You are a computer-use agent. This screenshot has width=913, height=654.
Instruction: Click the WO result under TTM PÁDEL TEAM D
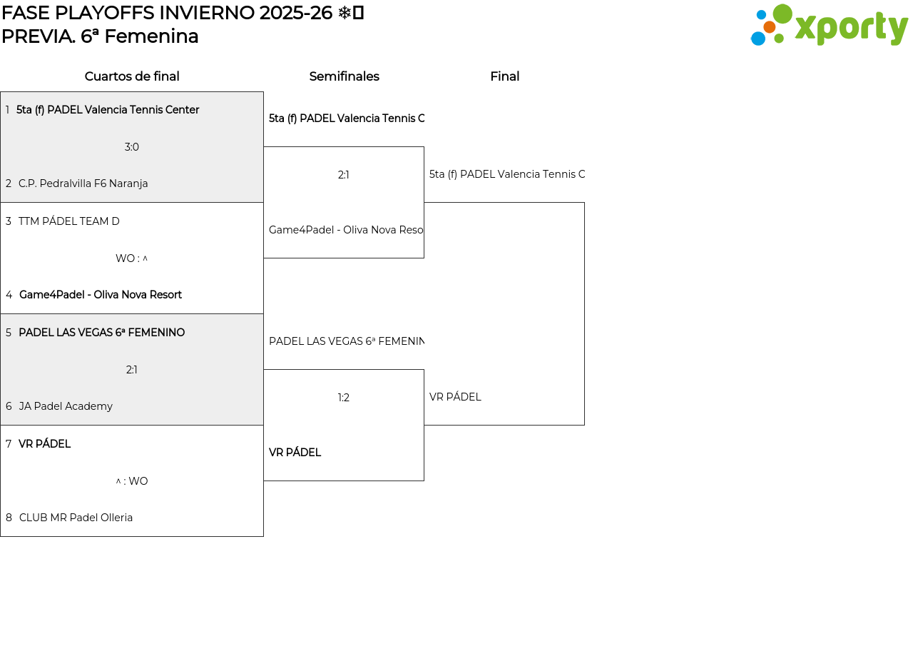pyautogui.click(x=132, y=258)
